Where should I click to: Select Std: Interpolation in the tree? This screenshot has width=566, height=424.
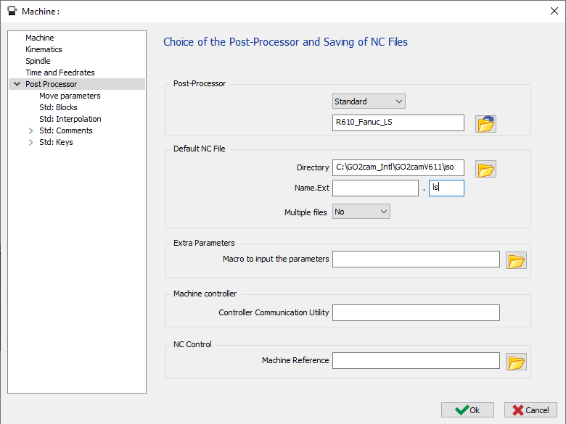click(x=70, y=119)
